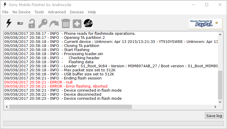Click the 'Opening TA partition 2' line

pyautogui.click(x=54, y=37)
